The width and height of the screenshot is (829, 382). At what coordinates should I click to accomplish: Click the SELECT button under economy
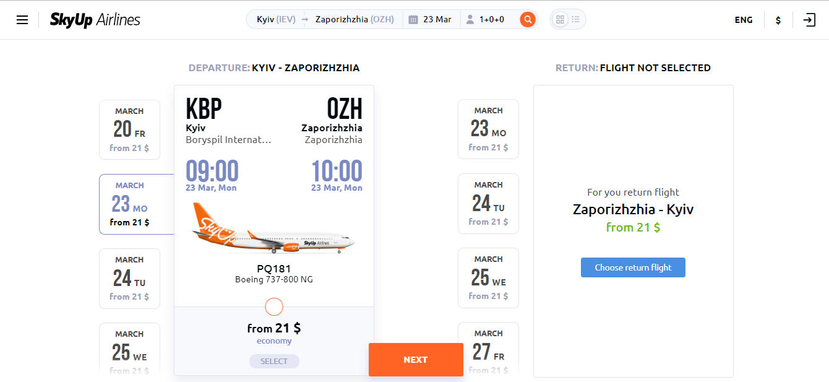point(274,361)
